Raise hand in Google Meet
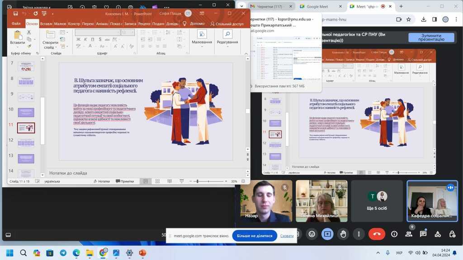Viewport: 463px width, 260px height. pyautogui.click(x=343, y=234)
